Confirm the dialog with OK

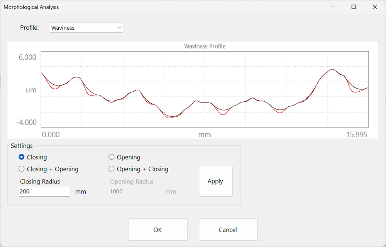pyautogui.click(x=158, y=230)
